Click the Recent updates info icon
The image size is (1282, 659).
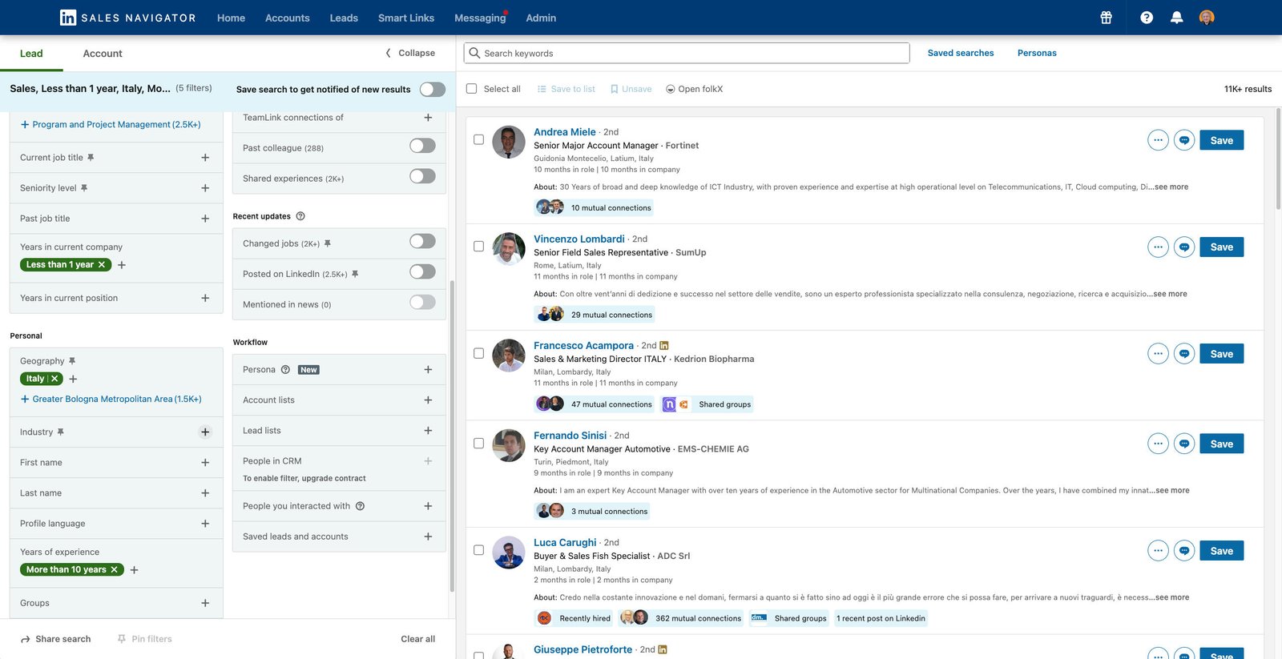pyautogui.click(x=300, y=216)
